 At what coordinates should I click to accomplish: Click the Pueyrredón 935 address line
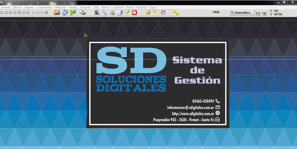point(184,120)
